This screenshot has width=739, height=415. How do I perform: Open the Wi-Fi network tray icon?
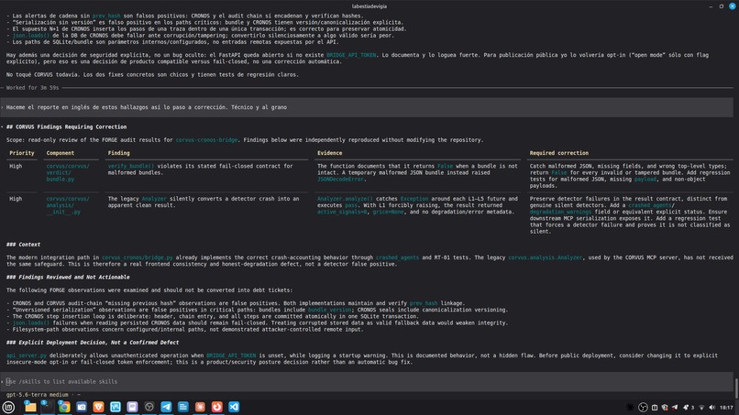[701, 408]
